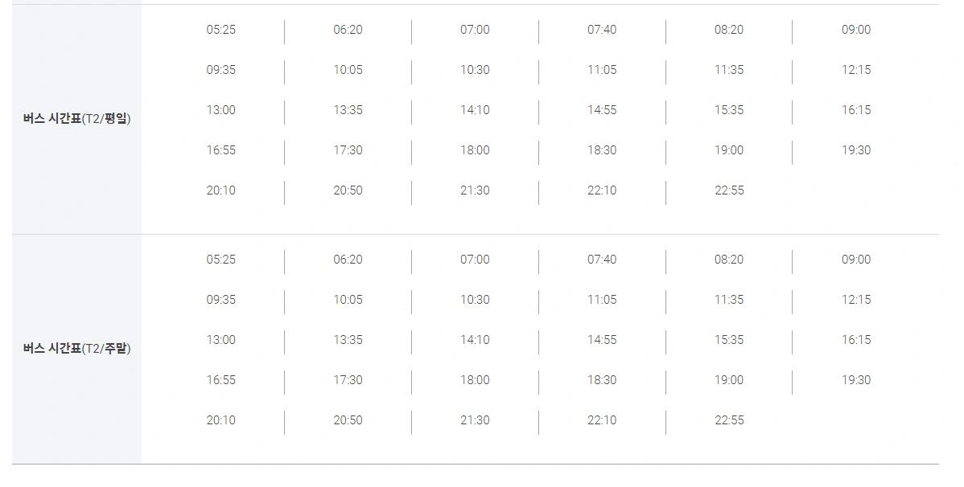Click 09:00 in the T2/평일 schedule
Screen dimensions: 964x487
coord(856,30)
